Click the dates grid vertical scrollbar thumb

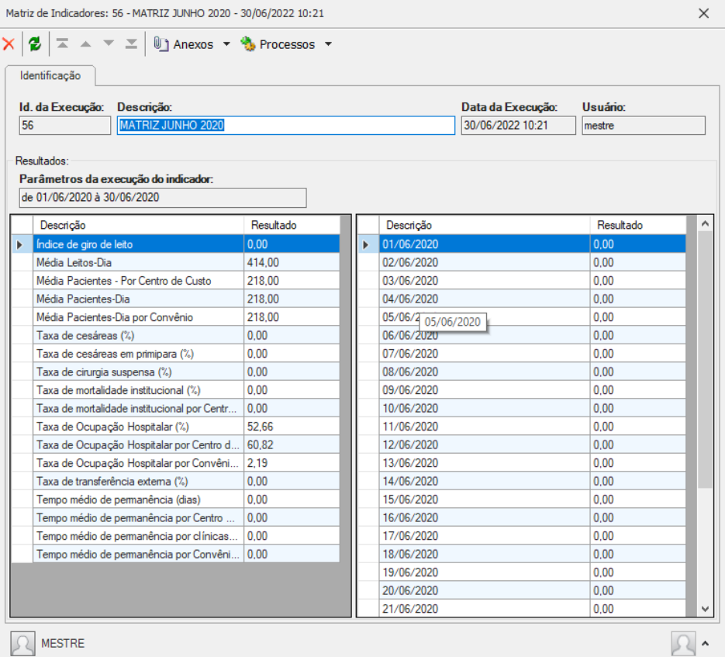pyautogui.click(x=705, y=359)
